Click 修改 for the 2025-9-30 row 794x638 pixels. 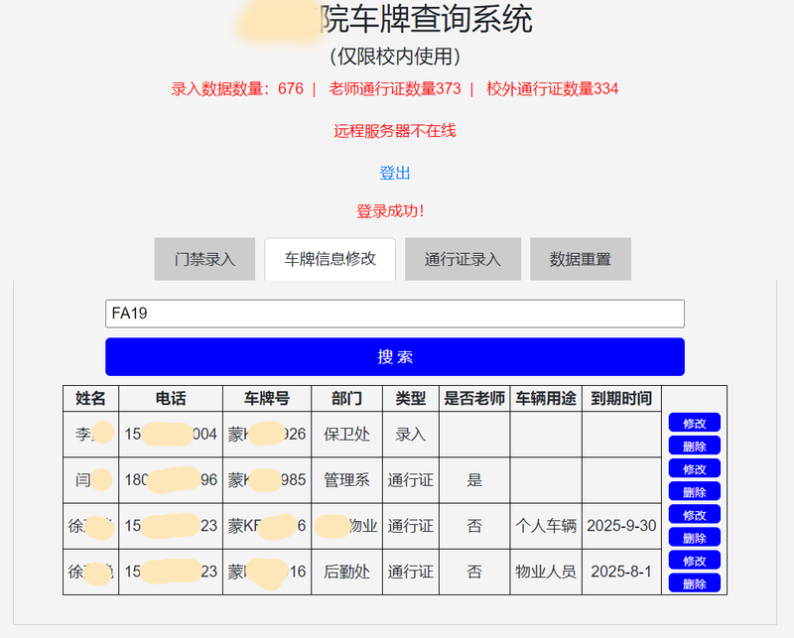coord(694,514)
